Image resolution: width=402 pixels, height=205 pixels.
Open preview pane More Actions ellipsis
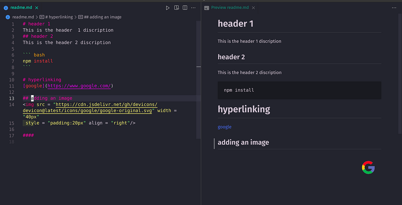394,8
